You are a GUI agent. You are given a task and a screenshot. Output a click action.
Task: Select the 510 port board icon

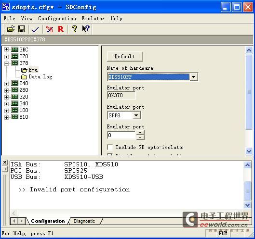coord(14,117)
